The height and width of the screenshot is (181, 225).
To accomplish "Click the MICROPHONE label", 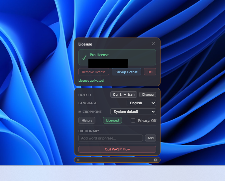I will coord(90,112).
